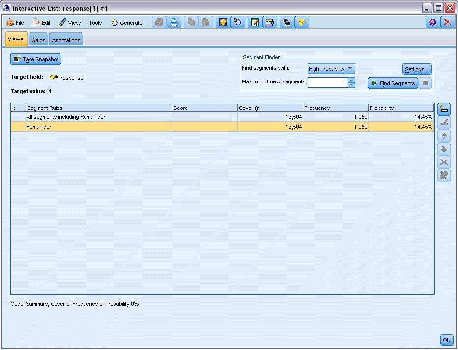Open the Generate menu
Screen dimensions: 458x350
point(127,23)
